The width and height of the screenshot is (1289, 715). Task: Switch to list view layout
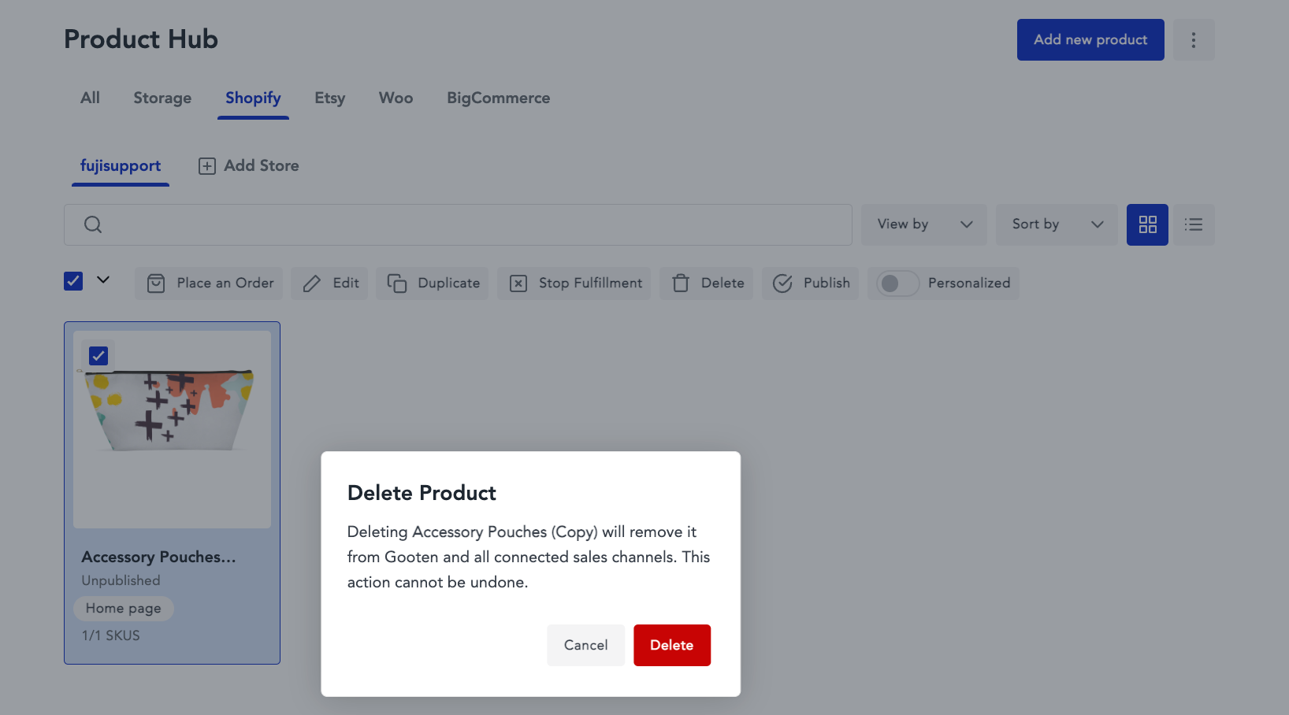click(x=1194, y=224)
